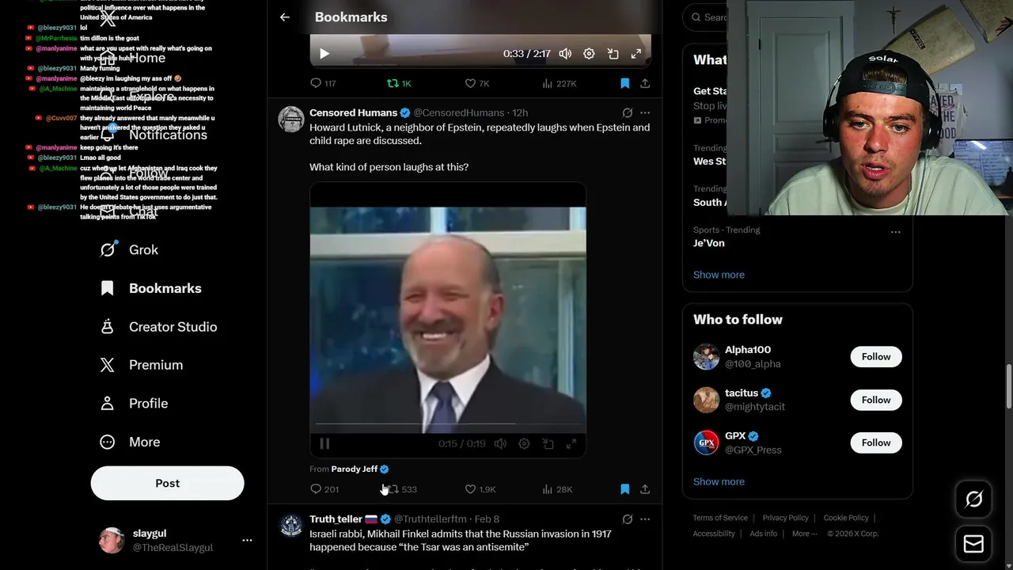Seek on the Lutnick video progress bar
This screenshot has height=570, width=1013.
coord(448,424)
